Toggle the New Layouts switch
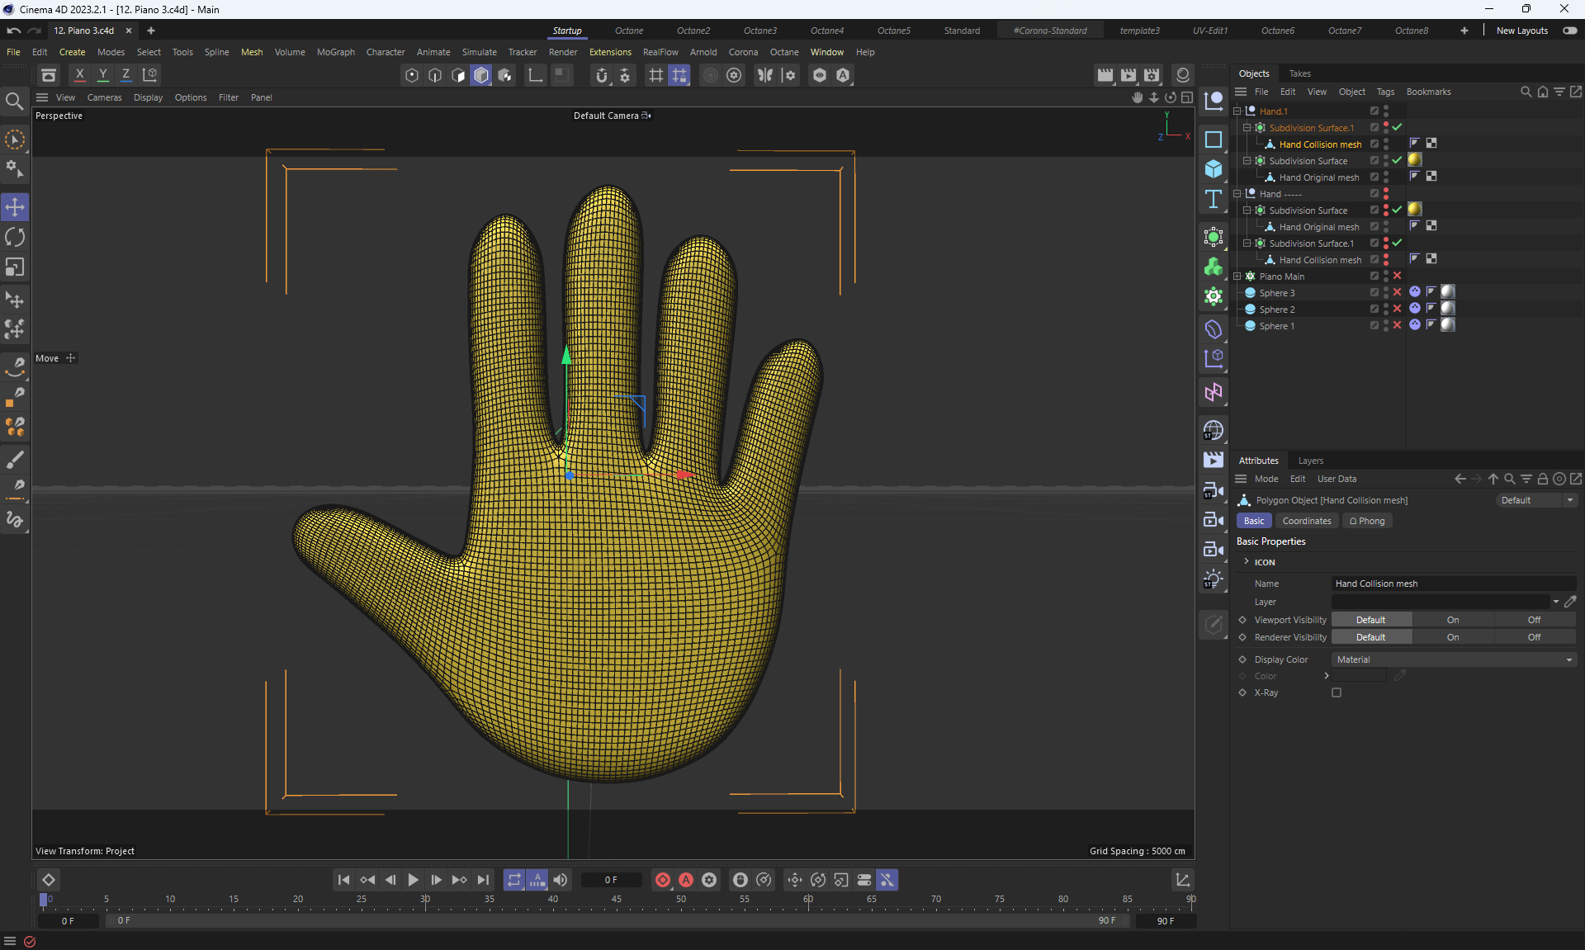The image size is (1585, 950). [x=1569, y=31]
